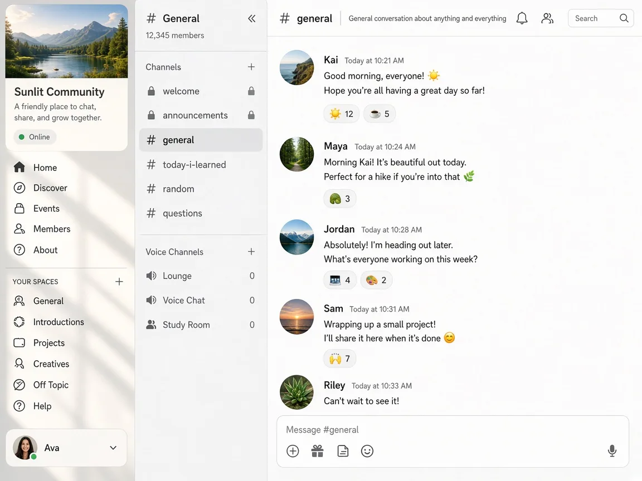The width and height of the screenshot is (642, 481).
Task: Toggle the Online status pill
Action: [x=35, y=137]
